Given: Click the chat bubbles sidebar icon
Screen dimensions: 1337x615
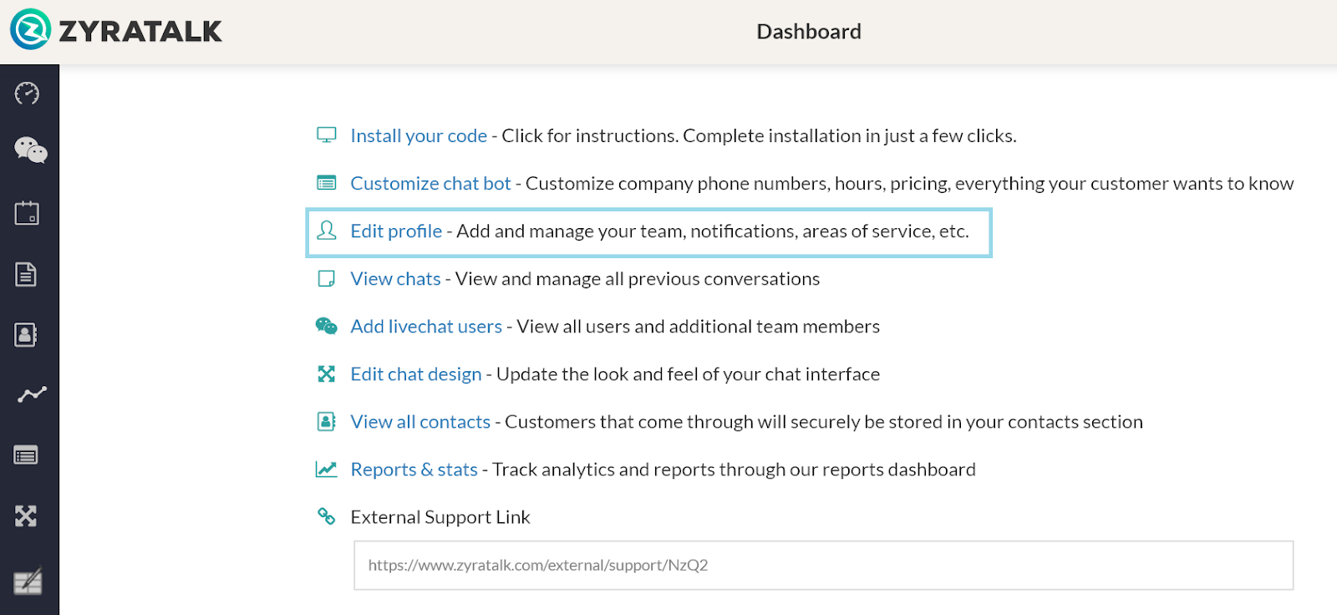Looking at the screenshot, I should point(30,150).
